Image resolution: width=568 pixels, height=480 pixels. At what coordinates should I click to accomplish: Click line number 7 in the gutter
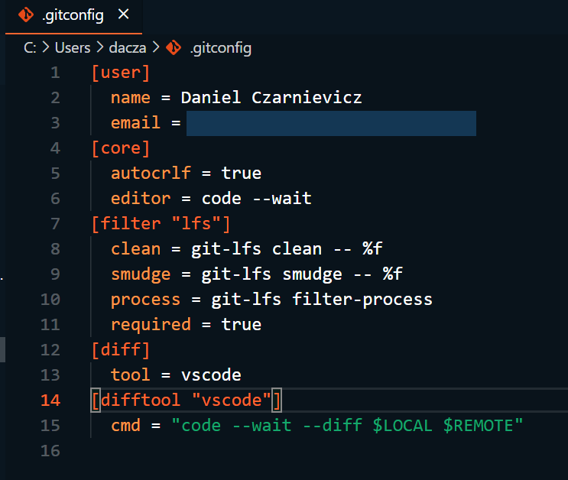coord(54,224)
